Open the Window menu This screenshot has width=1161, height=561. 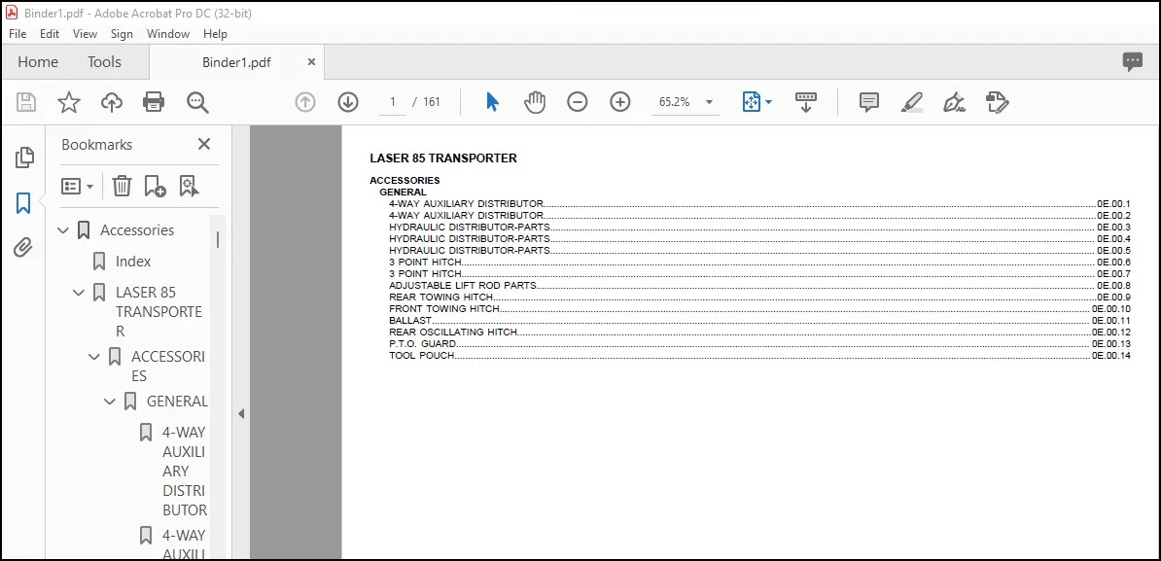[x=168, y=34]
